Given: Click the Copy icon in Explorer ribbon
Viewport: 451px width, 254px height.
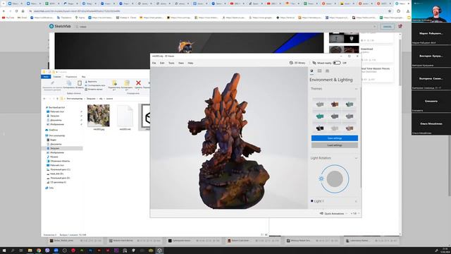Looking at the screenshot, I should click(x=69, y=83).
